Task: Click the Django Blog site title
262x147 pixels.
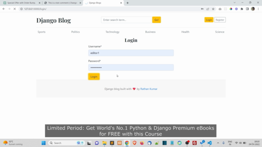Action: pyautogui.click(x=54, y=20)
